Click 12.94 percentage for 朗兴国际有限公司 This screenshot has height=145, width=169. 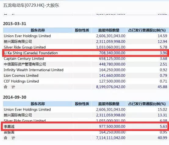click(x=162, y=41)
